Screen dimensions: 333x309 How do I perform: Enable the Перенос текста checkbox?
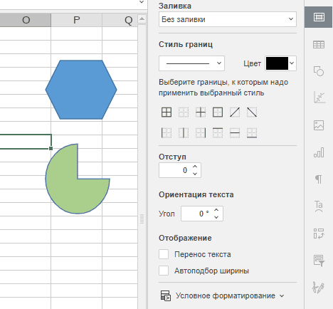[x=164, y=254]
